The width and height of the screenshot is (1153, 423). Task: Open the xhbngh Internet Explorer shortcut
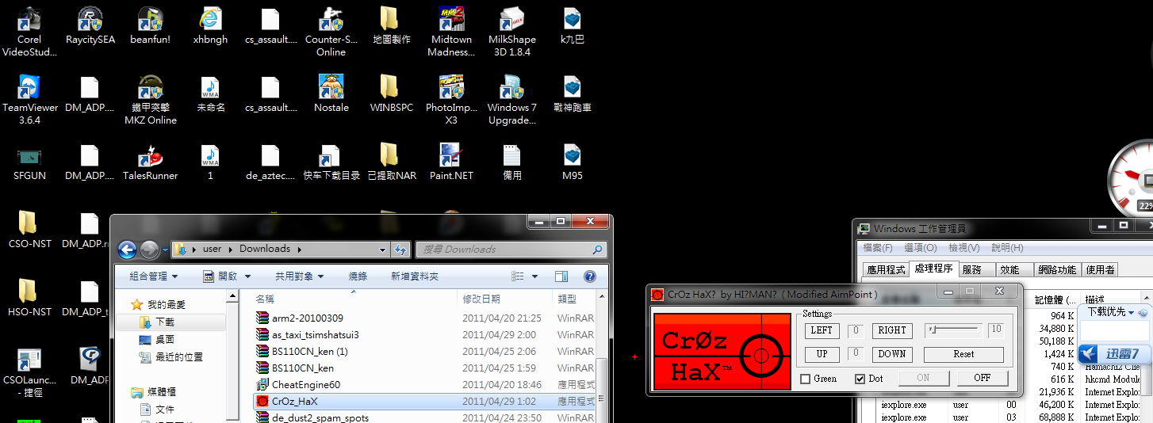tap(210, 25)
